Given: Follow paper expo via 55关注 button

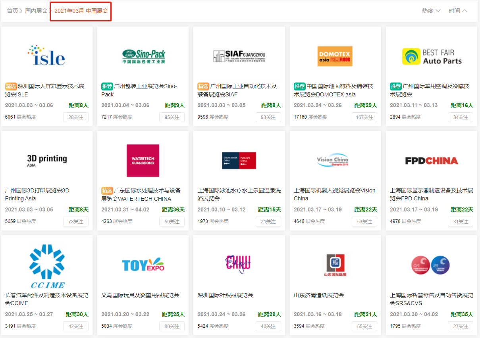Looking at the screenshot, I should 364,326.
